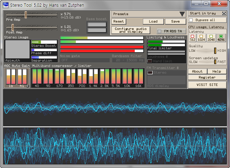Click the 350 Hz compressor band meter
This screenshot has height=168, width=230.
(71, 76)
